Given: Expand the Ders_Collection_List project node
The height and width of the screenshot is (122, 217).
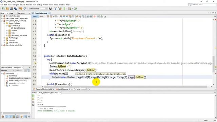Looking at the screenshot, I should tap(2, 16).
